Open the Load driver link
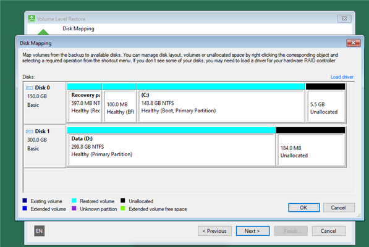This screenshot has width=369, height=247. (x=342, y=77)
